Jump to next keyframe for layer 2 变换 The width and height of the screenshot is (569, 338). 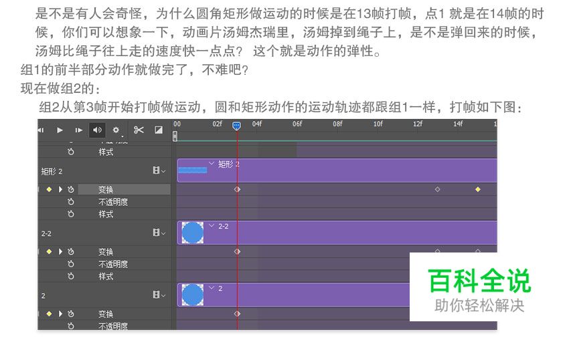[60, 314]
